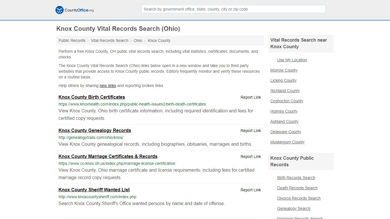The width and height of the screenshot is (390, 219).
Task: Report link for Marriage Certificates entry
Action: pyautogui.click(x=251, y=157)
